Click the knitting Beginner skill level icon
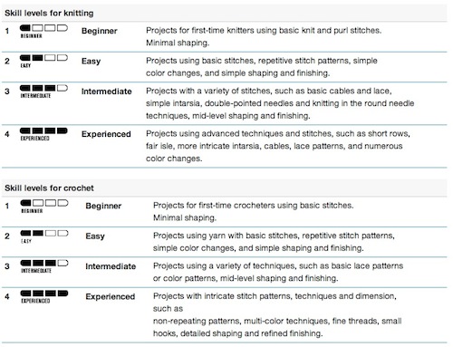This screenshot has width=453, height=347. coord(43,31)
